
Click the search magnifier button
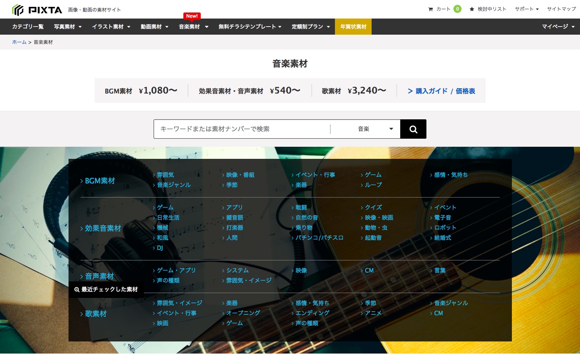coord(413,129)
